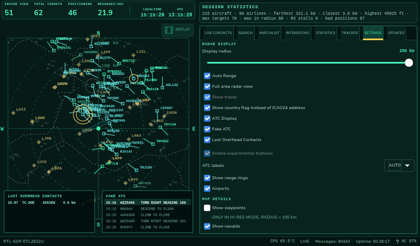This screenshot has width=420, height=246.
Task: Uncheck the Show navaids checkbox
Action: [207, 226]
